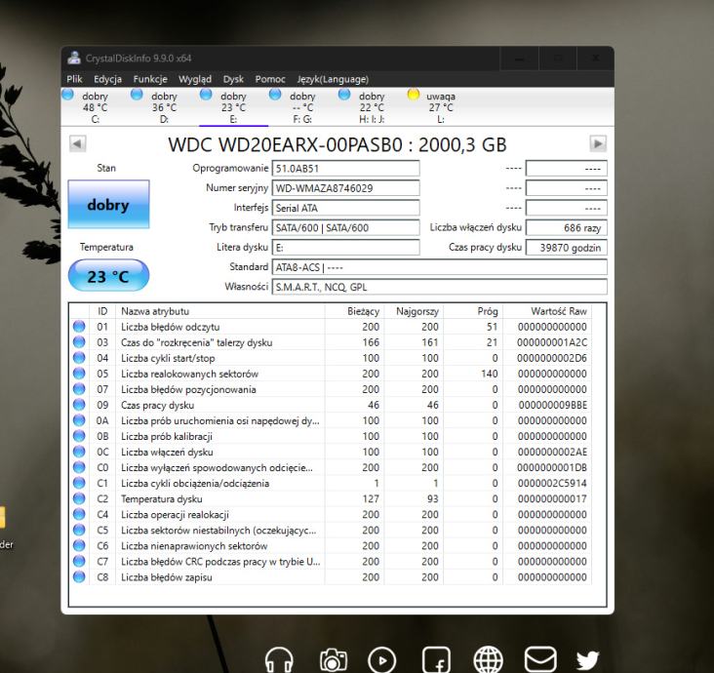Click the serial number field WD-WMAZA8746029
Viewport: 714px width, 673px height.
345,188
